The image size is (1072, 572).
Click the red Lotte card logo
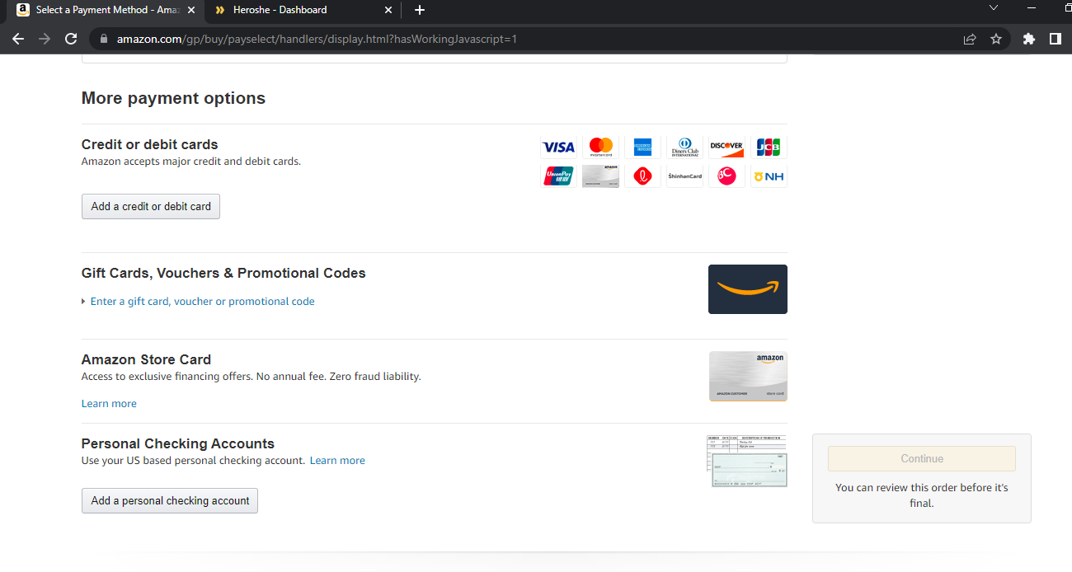pyautogui.click(x=642, y=176)
